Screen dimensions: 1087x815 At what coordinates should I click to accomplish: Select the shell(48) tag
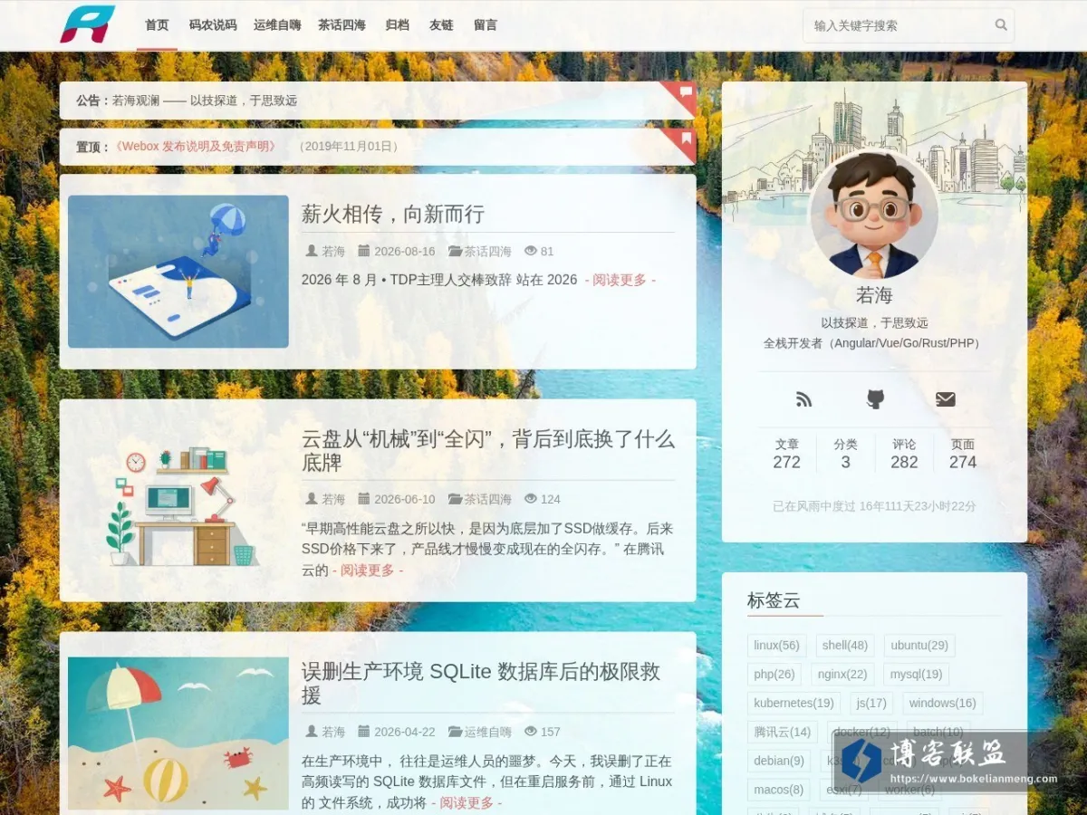tap(845, 646)
